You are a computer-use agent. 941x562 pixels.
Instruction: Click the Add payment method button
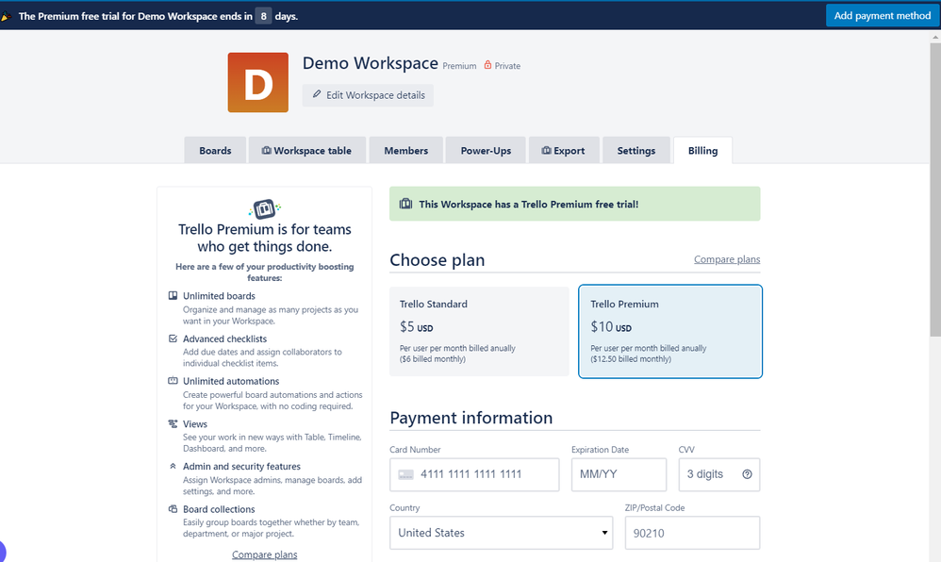pos(881,15)
